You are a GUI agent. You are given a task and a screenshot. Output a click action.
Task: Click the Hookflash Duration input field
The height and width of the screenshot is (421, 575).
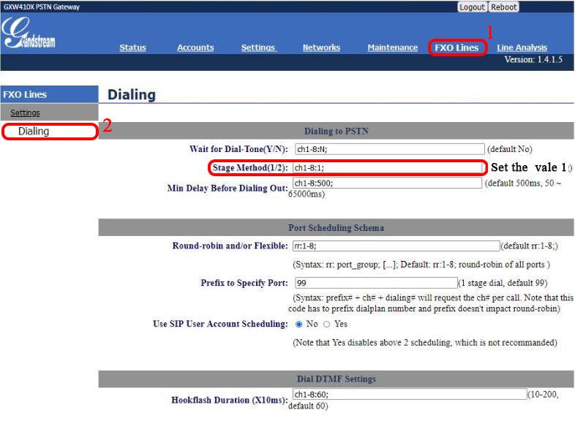pyautogui.click(x=407, y=395)
